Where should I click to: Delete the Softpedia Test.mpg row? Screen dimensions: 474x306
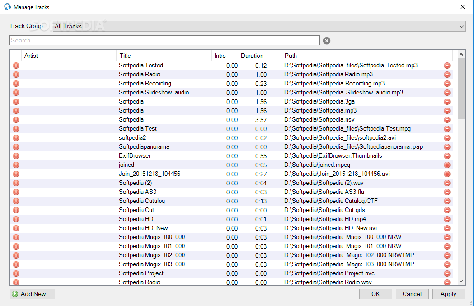(447, 129)
